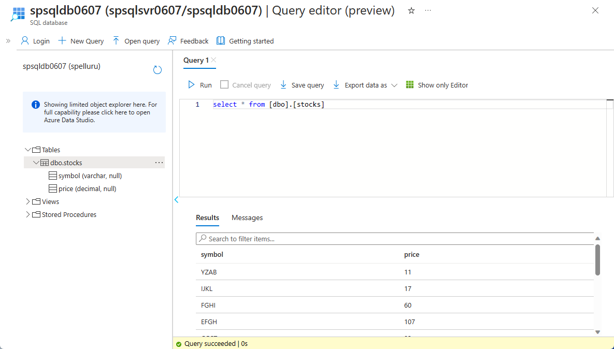The image size is (614, 349).
Task: Expand the Views node
Action: click(x=27, y=201)
